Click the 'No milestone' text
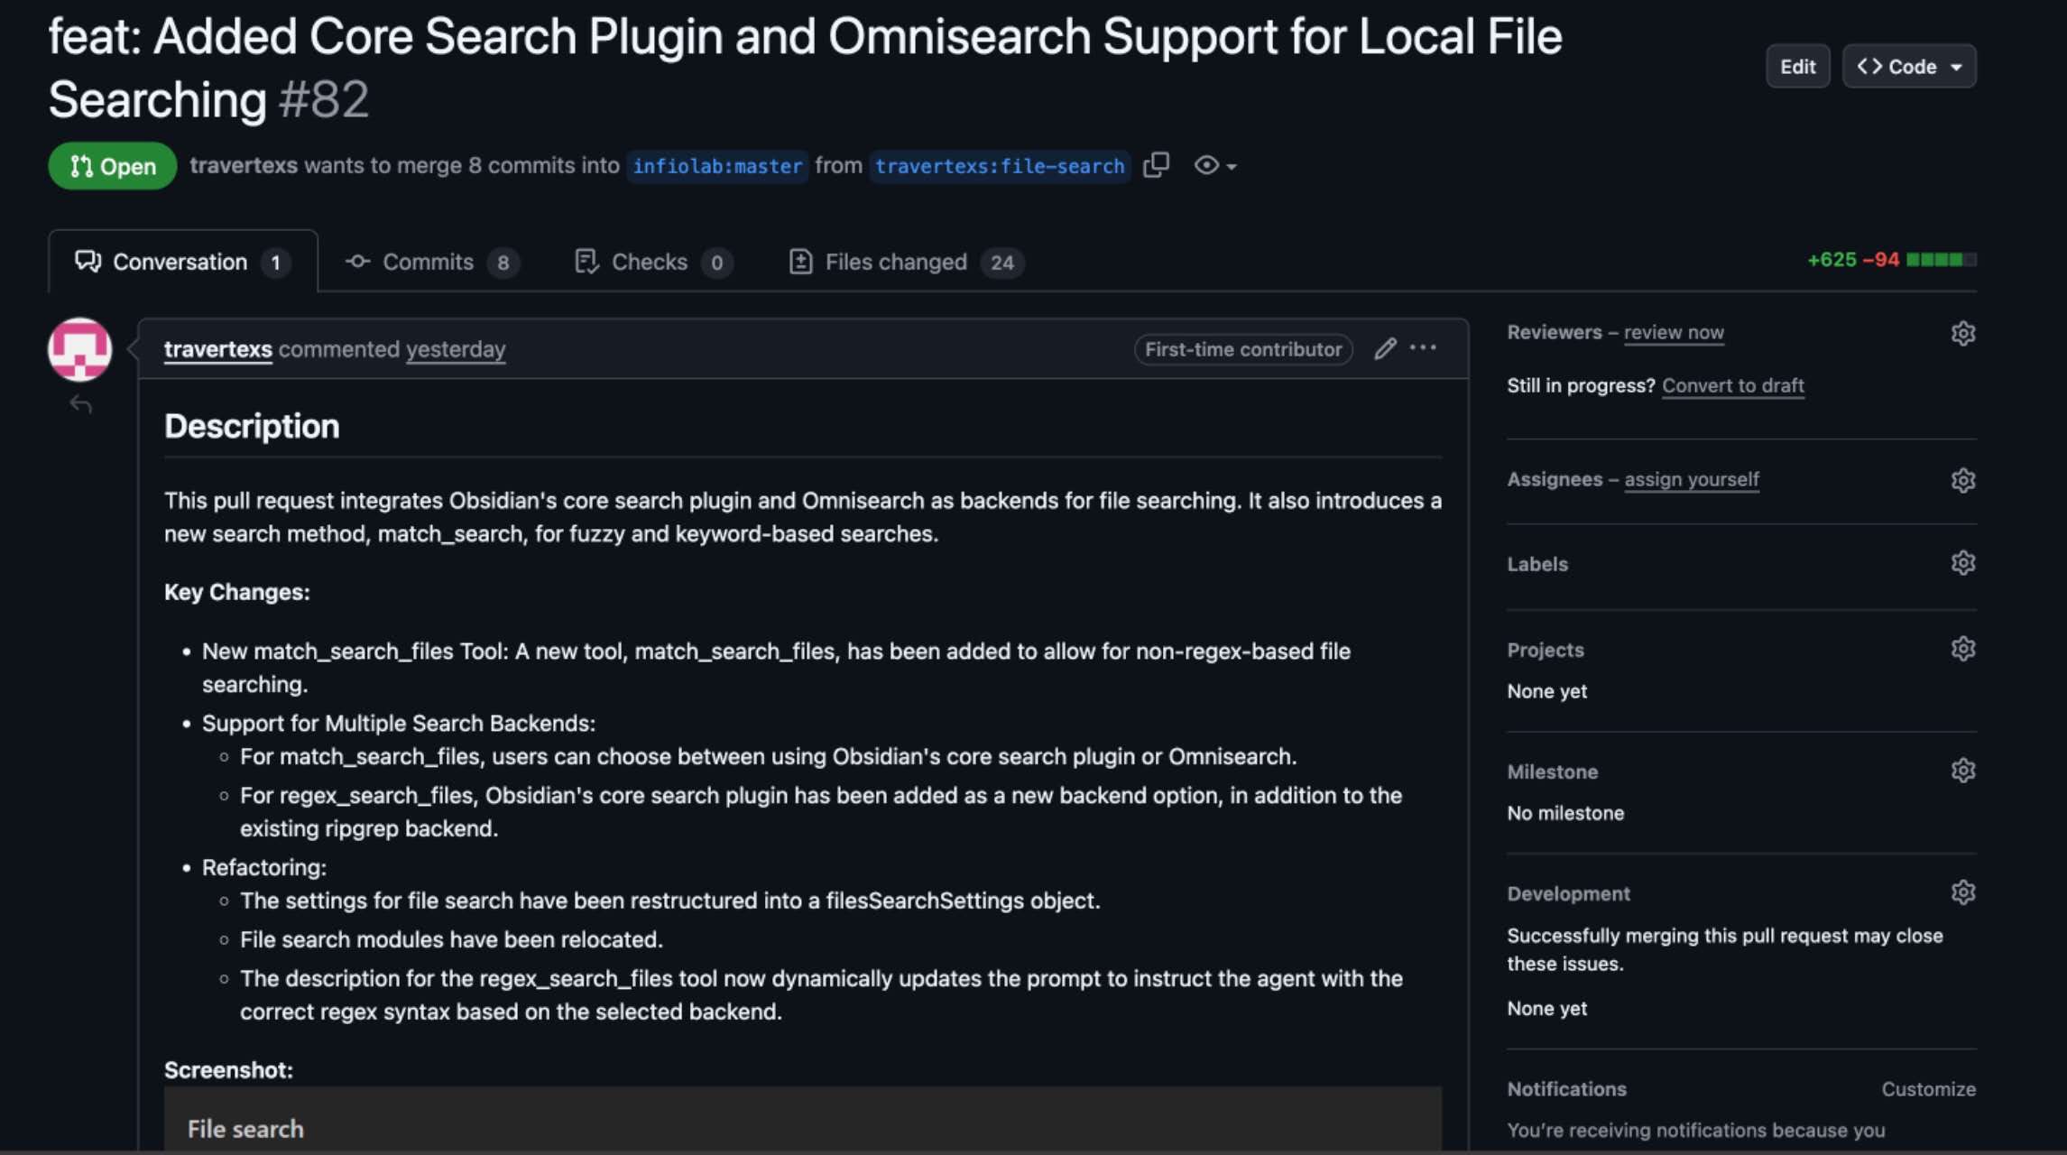Viewport: 2067px width, 1155px height. (1565, 813)
